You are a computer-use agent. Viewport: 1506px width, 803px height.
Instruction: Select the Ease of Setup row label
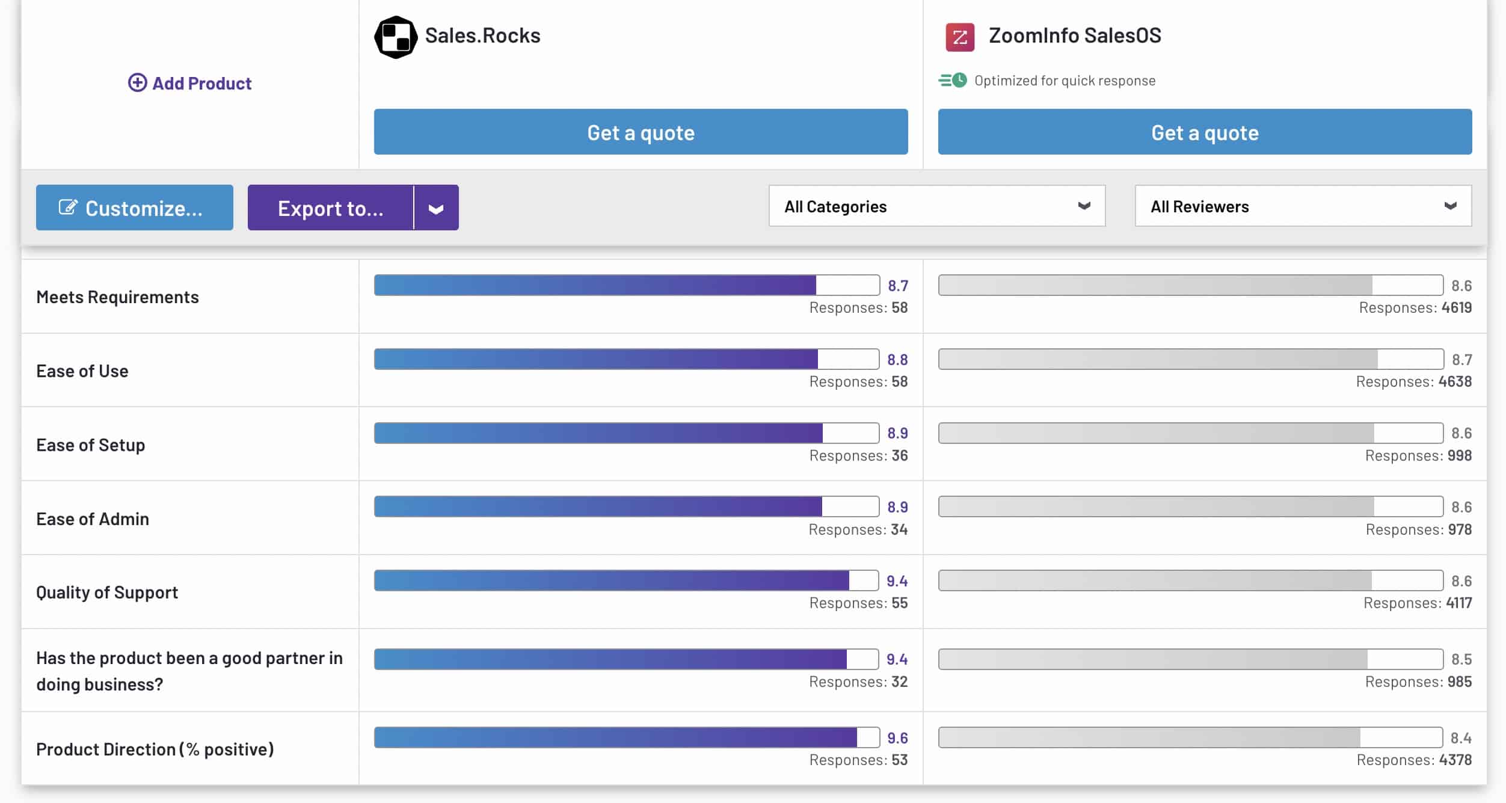(x=91, y=445)
